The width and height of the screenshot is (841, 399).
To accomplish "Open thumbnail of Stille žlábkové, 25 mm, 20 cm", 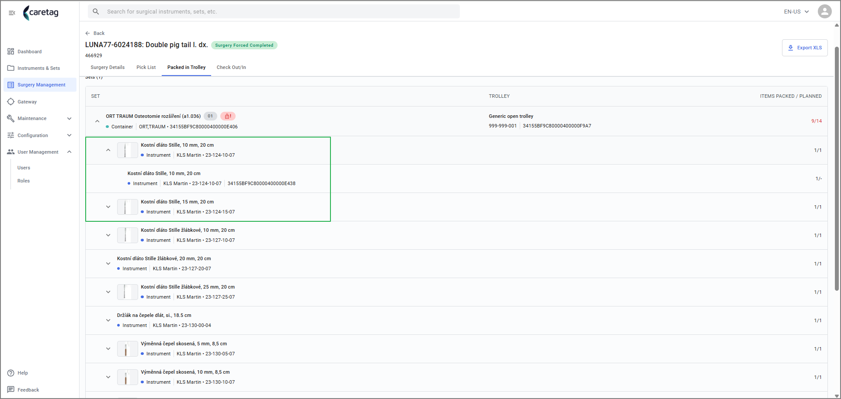I will tap(127, 292).
